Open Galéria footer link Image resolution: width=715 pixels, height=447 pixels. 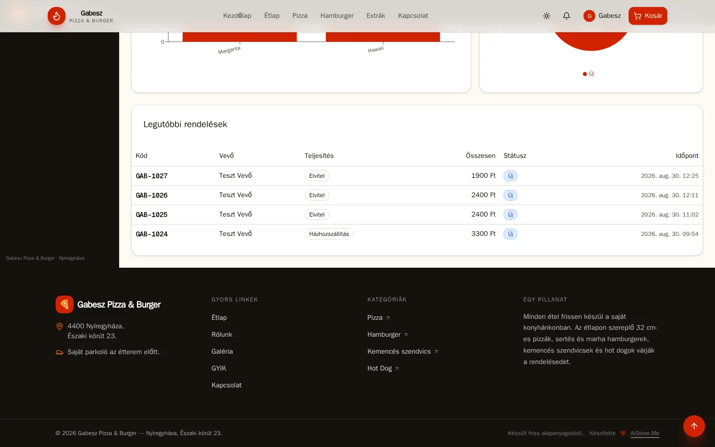tap(222, 352)
